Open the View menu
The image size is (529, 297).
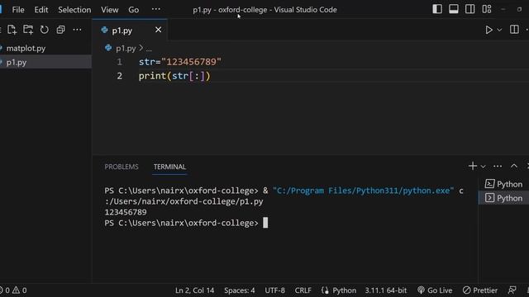110,10
